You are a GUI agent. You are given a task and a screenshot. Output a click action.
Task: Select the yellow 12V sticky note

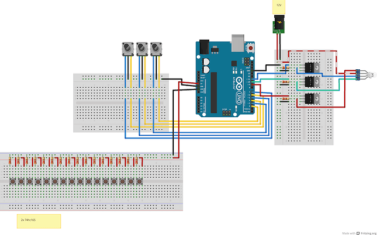coord(279,7)
